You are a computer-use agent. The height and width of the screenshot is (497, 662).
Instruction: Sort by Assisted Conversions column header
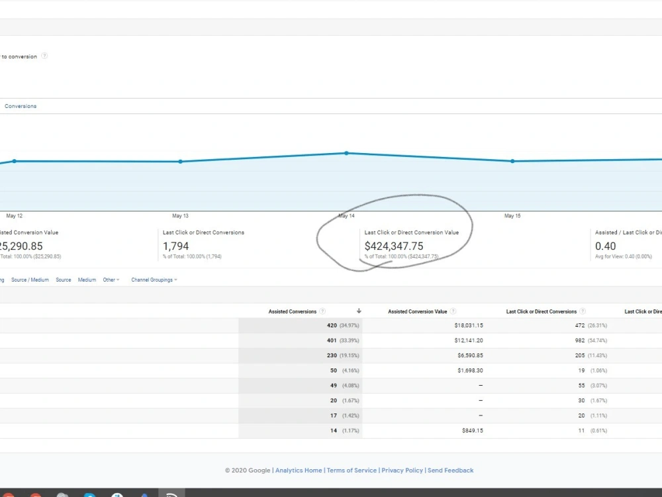click(292, 311)
